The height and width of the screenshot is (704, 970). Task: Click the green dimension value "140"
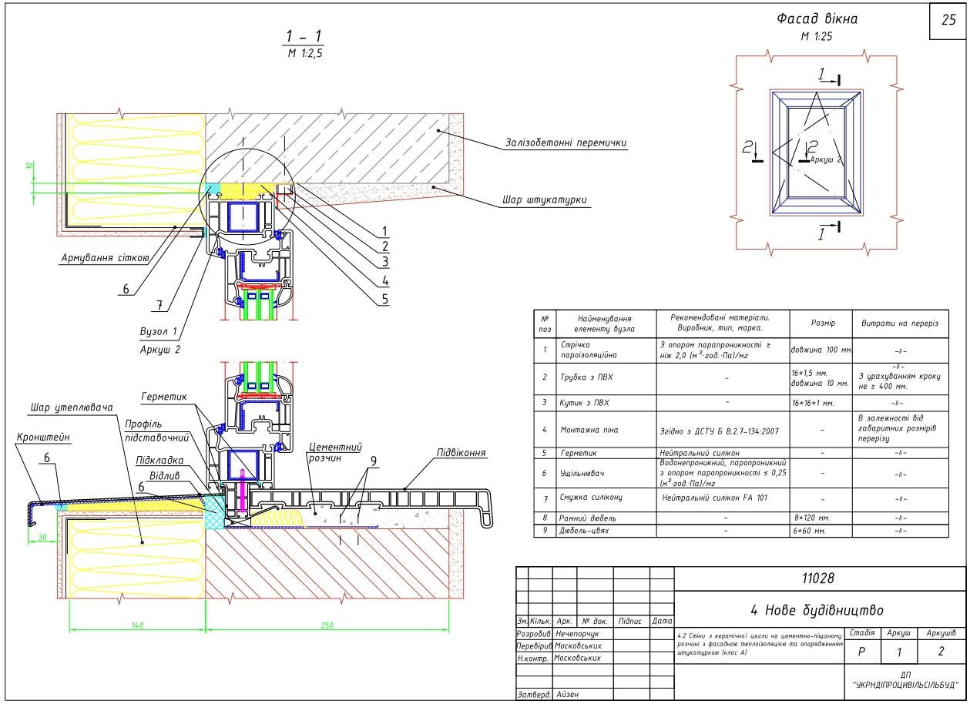point(137,625)
